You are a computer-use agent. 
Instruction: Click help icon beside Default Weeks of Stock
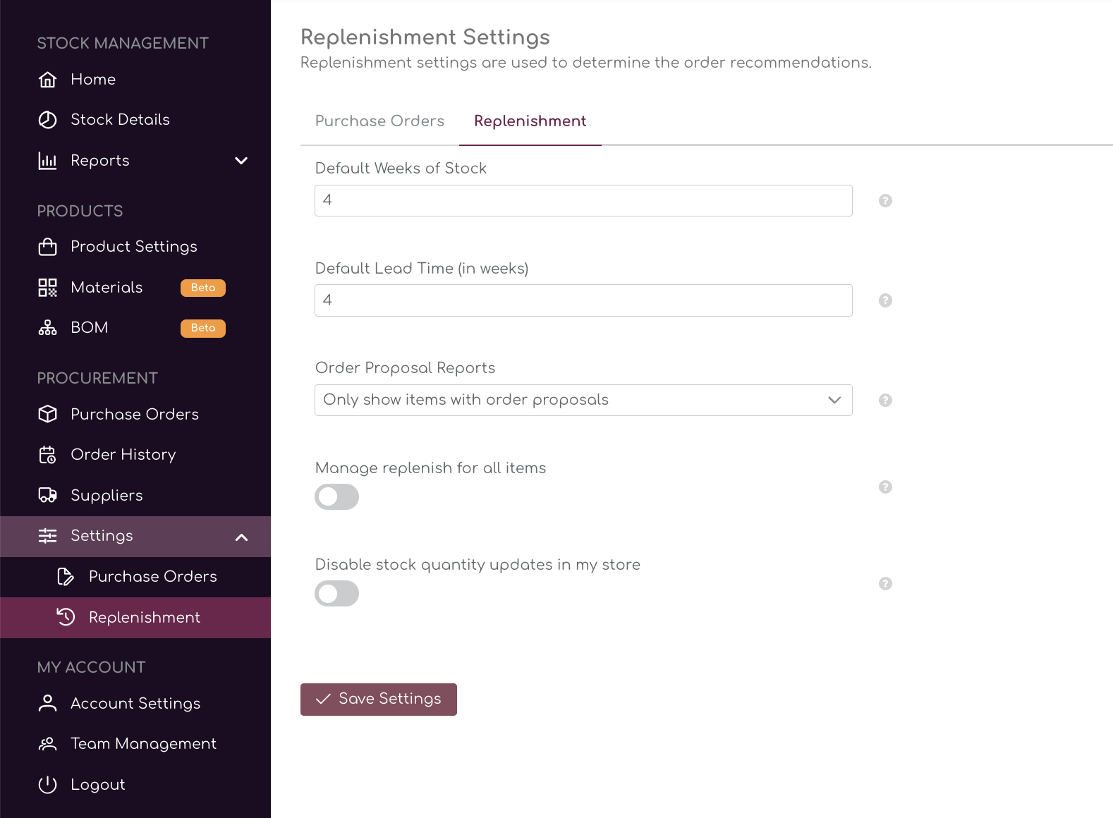pyautogui.click(x=885, y=201)
